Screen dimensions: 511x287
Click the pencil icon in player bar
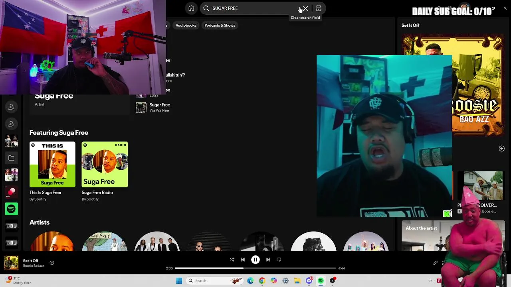(435, 263)
